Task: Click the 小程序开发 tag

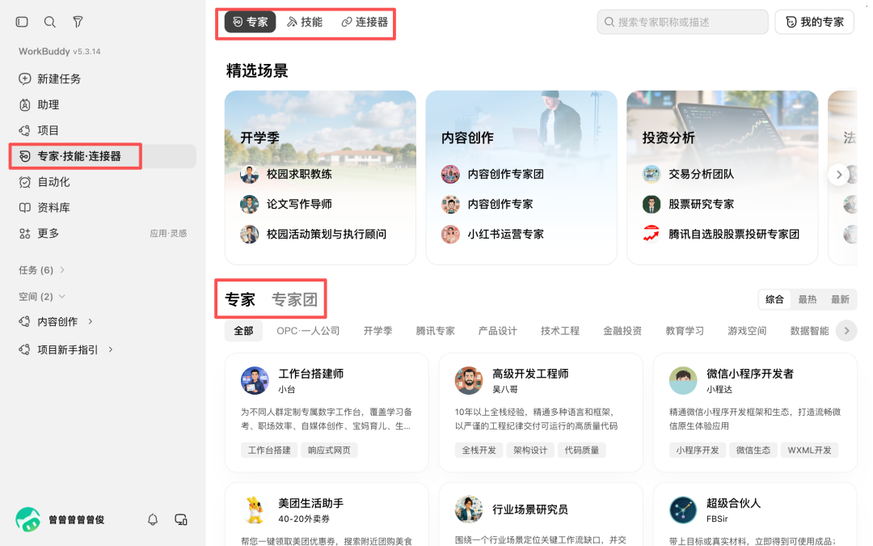Action: click(697, 451)
